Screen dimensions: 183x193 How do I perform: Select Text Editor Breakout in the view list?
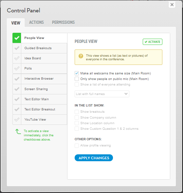[40, 109]
